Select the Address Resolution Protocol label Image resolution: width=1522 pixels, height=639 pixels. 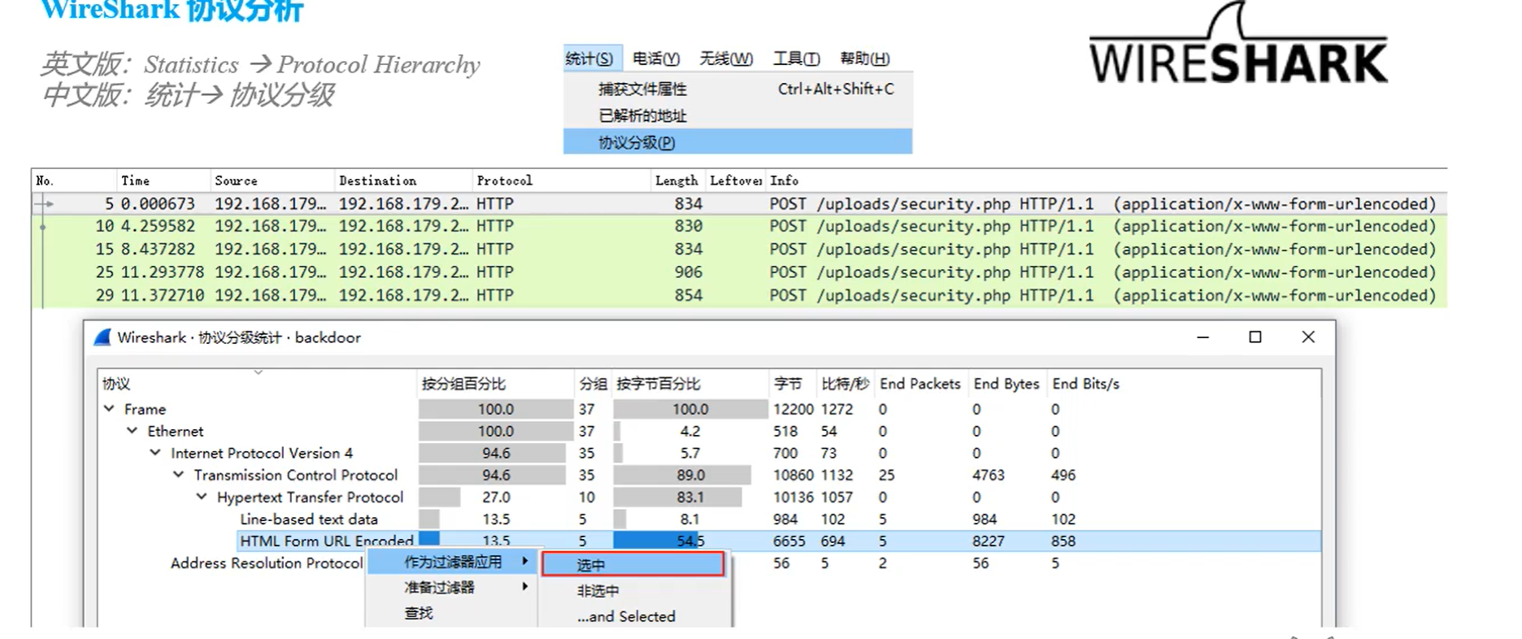click(267, 563)
